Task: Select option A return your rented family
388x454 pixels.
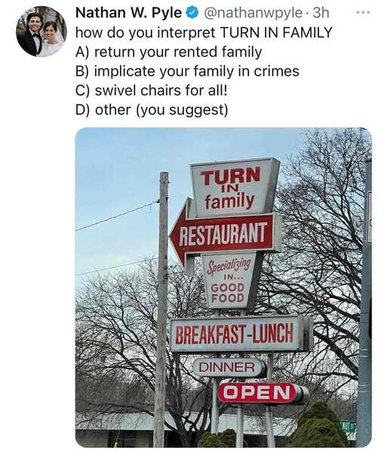Action: point(169,52)
